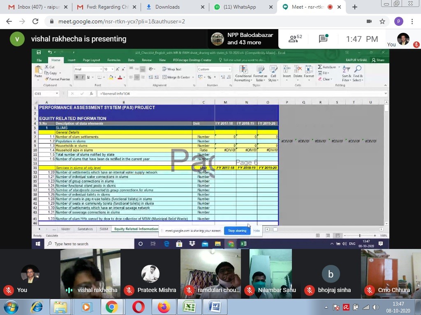Open the Page Layout ribbon tab
The width and height of the screenshot is (421, 315).
(x=91, y=60)
